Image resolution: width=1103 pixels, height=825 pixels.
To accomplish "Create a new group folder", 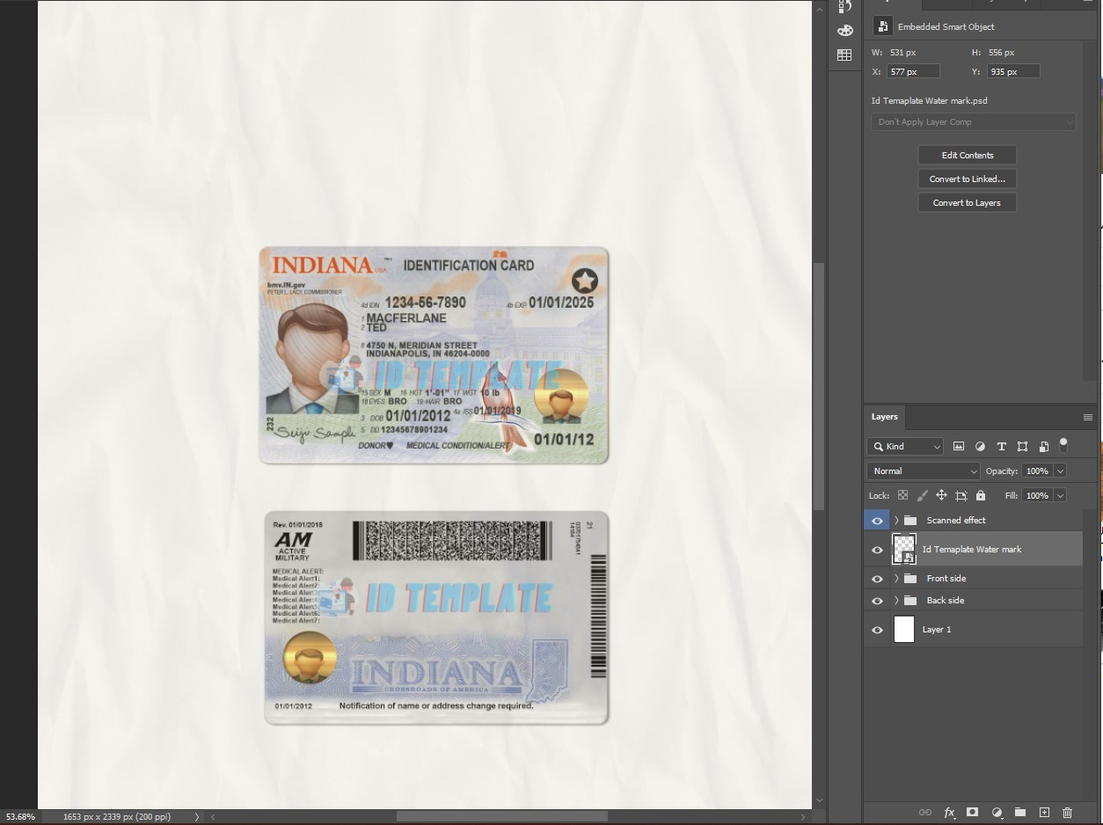I will point(1020,813).
